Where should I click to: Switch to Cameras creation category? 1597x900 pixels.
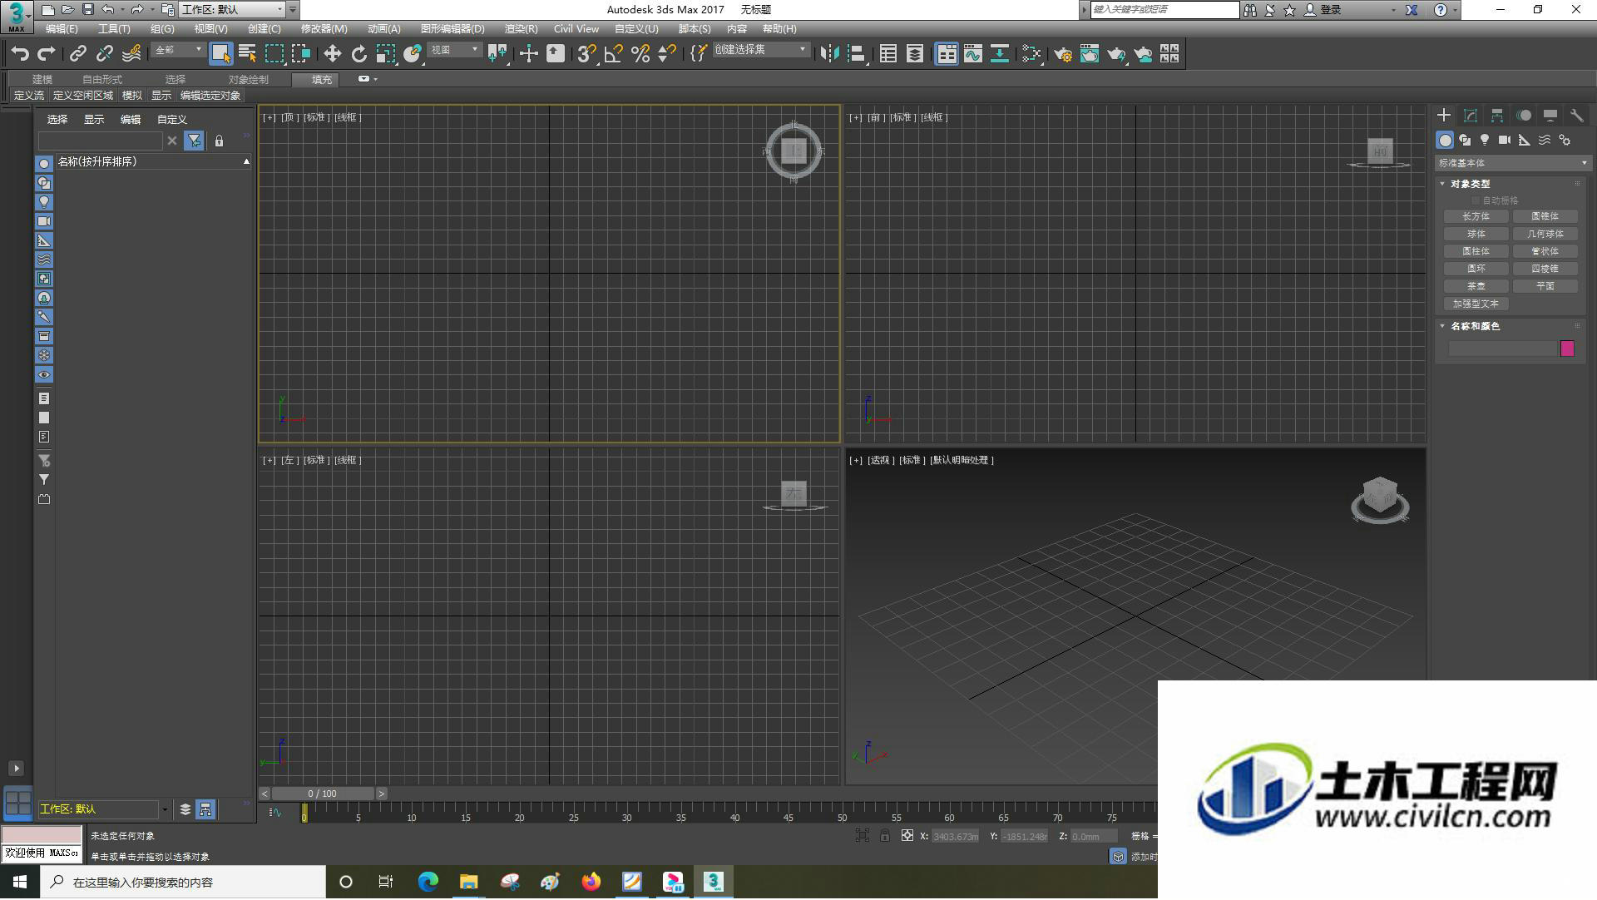[1505, 140]
